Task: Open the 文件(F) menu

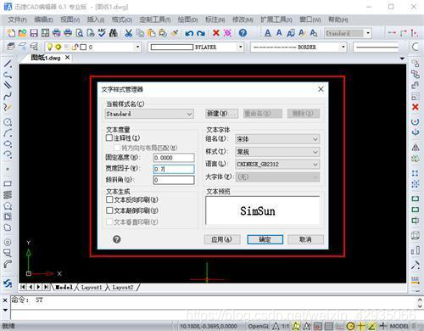Action: click(x=17, y=20)
